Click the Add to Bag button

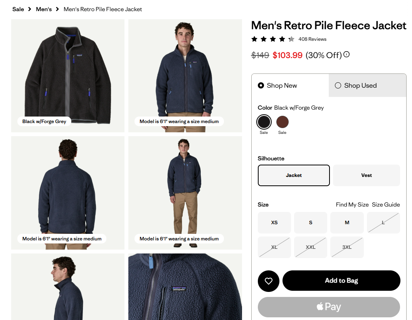pos(341,281)
